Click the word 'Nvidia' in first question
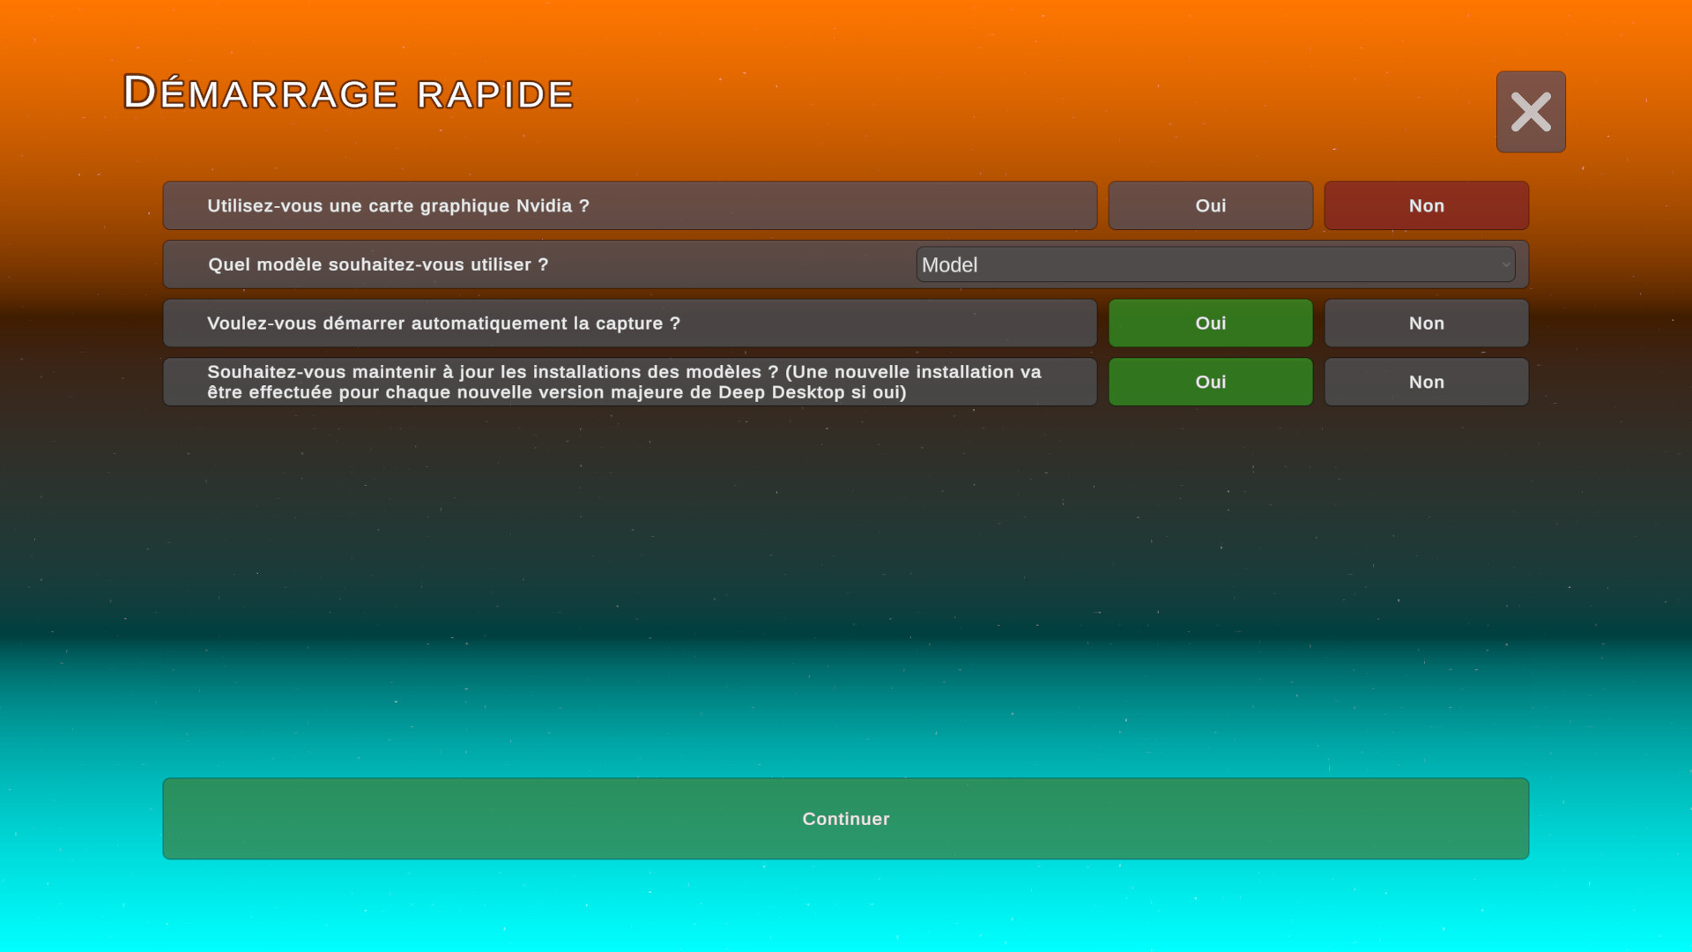Screen dimensions: 1692x952 click(544, 205)
